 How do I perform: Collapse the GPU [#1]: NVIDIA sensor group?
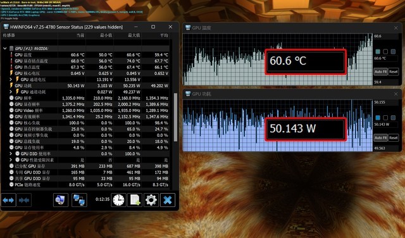[4, 49]
